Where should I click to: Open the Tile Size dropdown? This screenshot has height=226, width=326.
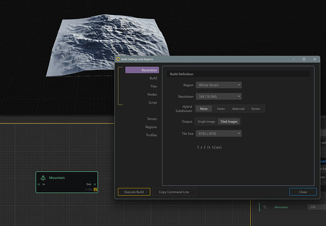[219, 134]
